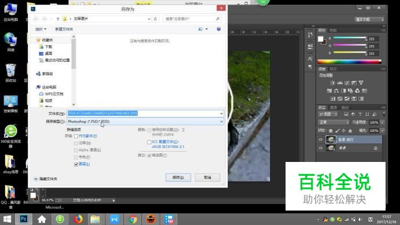Switch to the 通道 channels tab
Image resolution: width=400 pixels, height=225 pixels.
click(333, 108)
